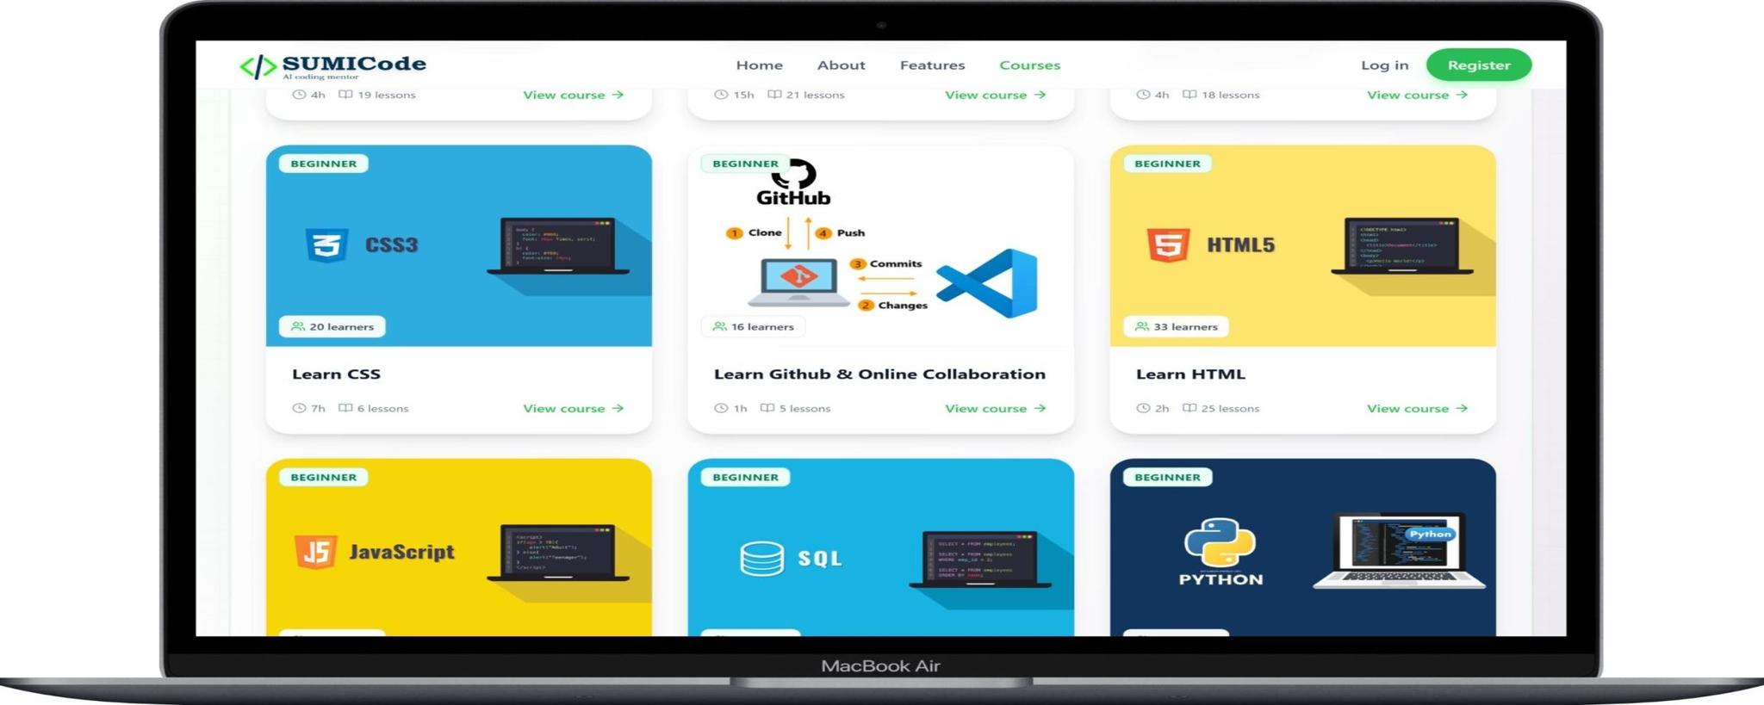Viewport: 1764px width, 705px height.
Task: View course link for Learn Github
Action: (995, 408)
